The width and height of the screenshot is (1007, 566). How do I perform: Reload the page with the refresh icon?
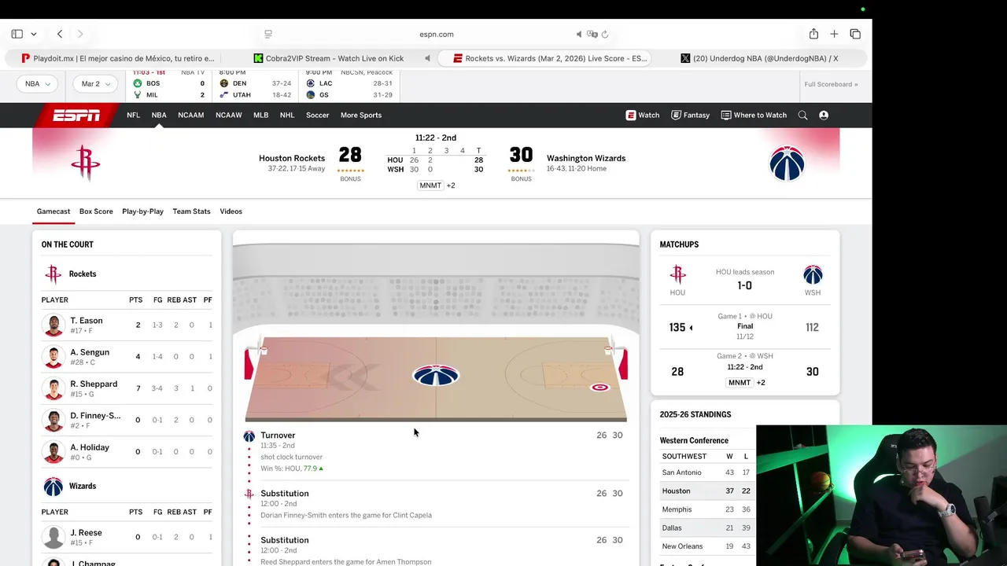click(605, 34)
